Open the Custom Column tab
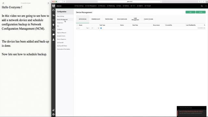208x117 pixels. pos(149,19)
